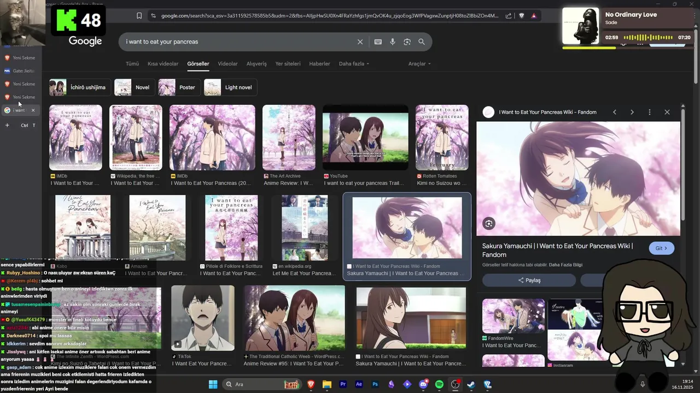Image resolution: width=700 pixels, height=393 pixels.
Task: Expand the 'Daha fazla' dropdown
Action: (354, 64)
